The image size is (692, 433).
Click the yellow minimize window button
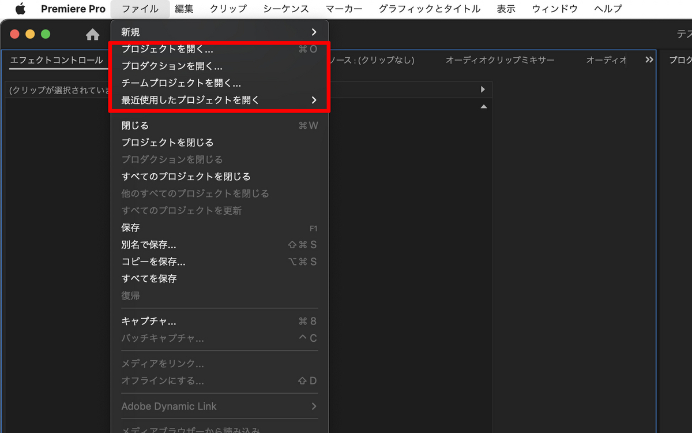30,35
